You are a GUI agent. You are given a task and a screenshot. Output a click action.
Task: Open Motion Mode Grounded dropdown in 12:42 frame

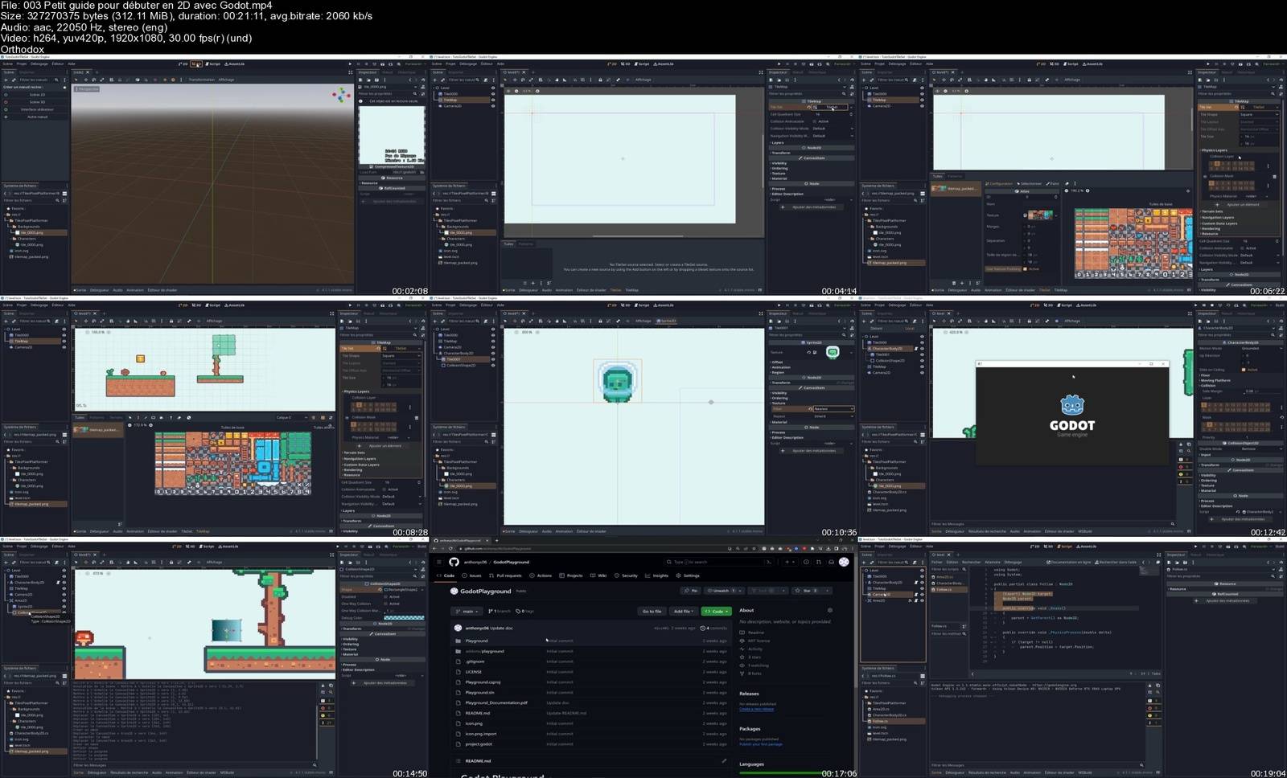click(1261, 348)
